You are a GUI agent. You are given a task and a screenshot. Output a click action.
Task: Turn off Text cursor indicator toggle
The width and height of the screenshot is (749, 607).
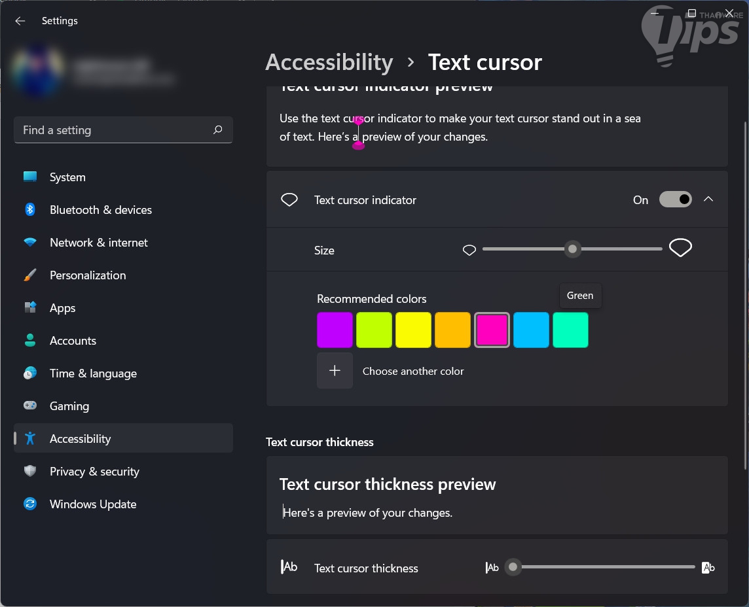676,199
